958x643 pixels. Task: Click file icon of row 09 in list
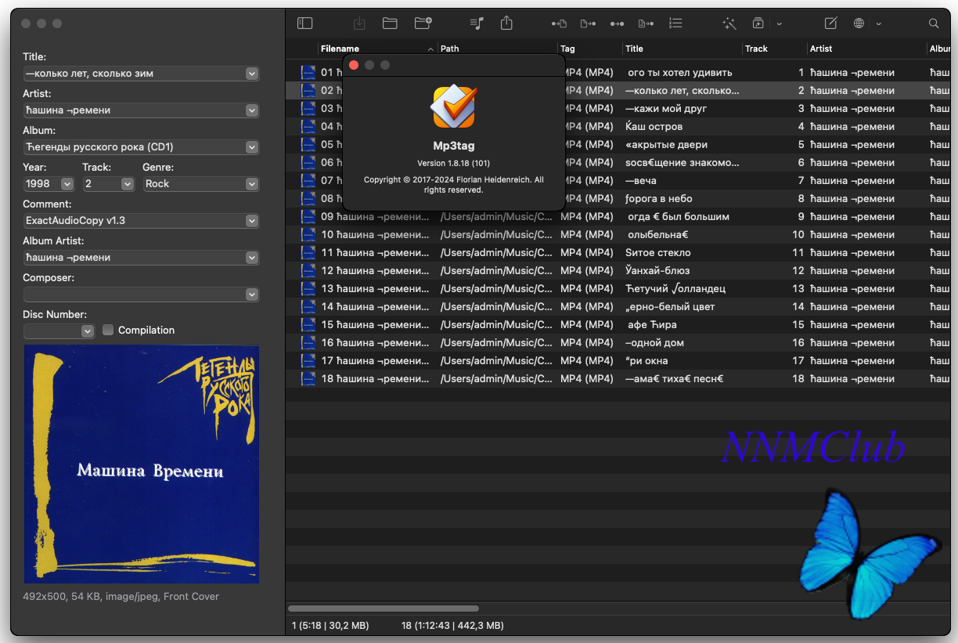pyautogui.click(x=308, y=216)
